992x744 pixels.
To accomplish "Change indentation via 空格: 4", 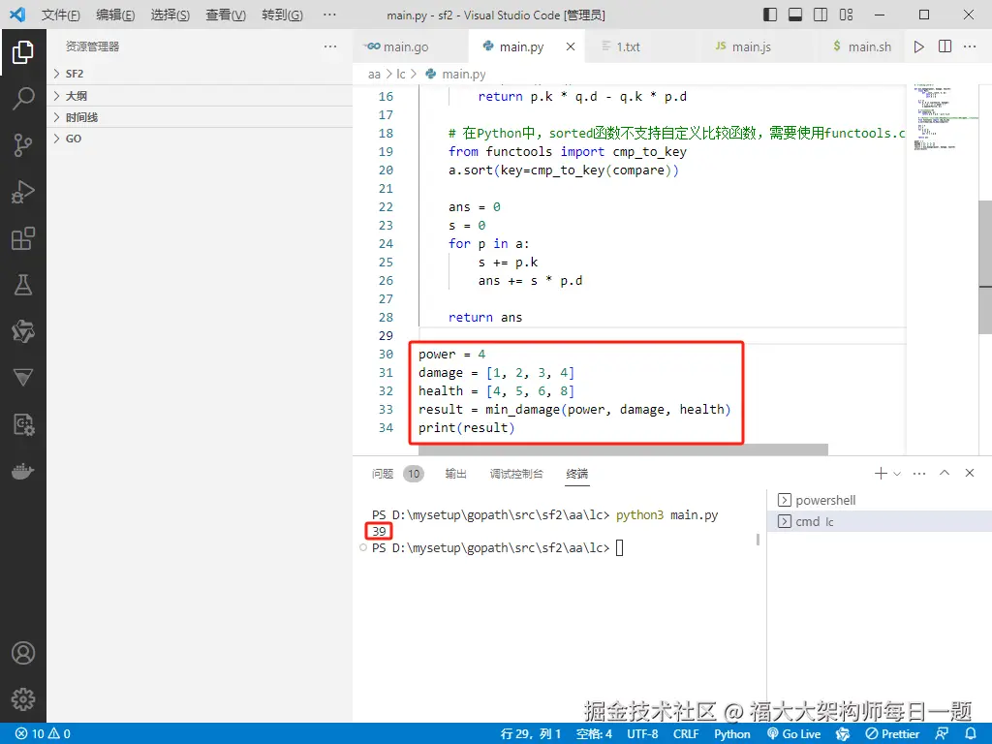I will tap(594, 734).
